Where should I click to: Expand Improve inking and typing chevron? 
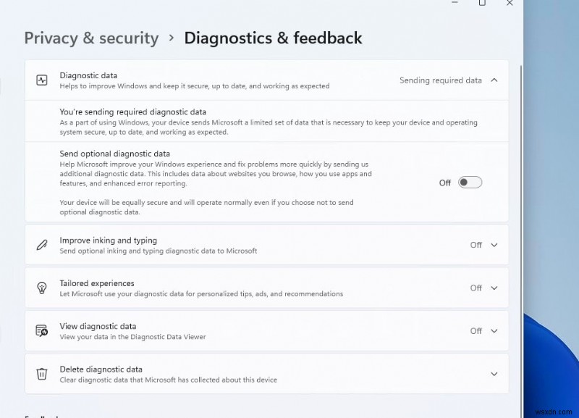[494, 245]
